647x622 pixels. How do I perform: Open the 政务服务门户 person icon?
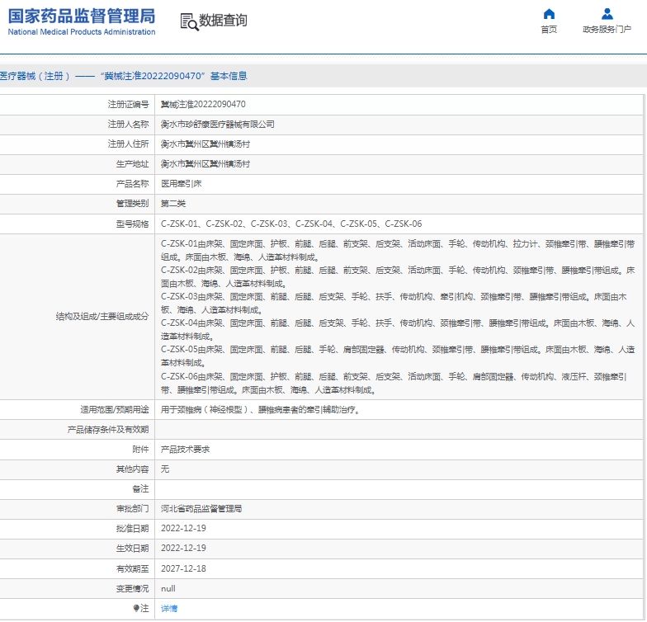tap(607, 14)
